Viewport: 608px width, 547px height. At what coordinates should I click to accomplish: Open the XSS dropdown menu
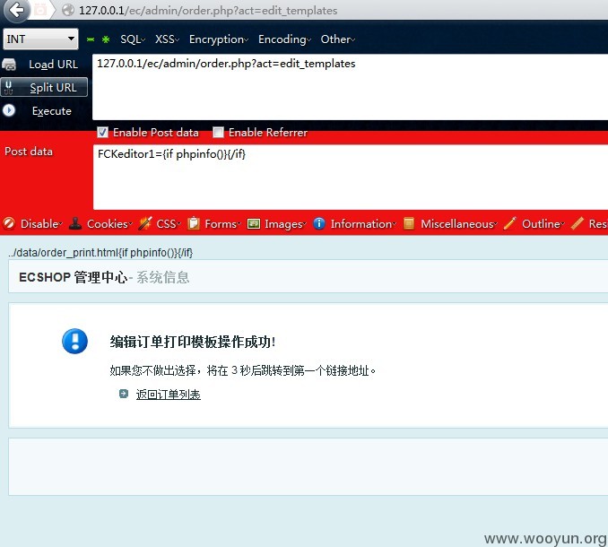tap(167, 39)
